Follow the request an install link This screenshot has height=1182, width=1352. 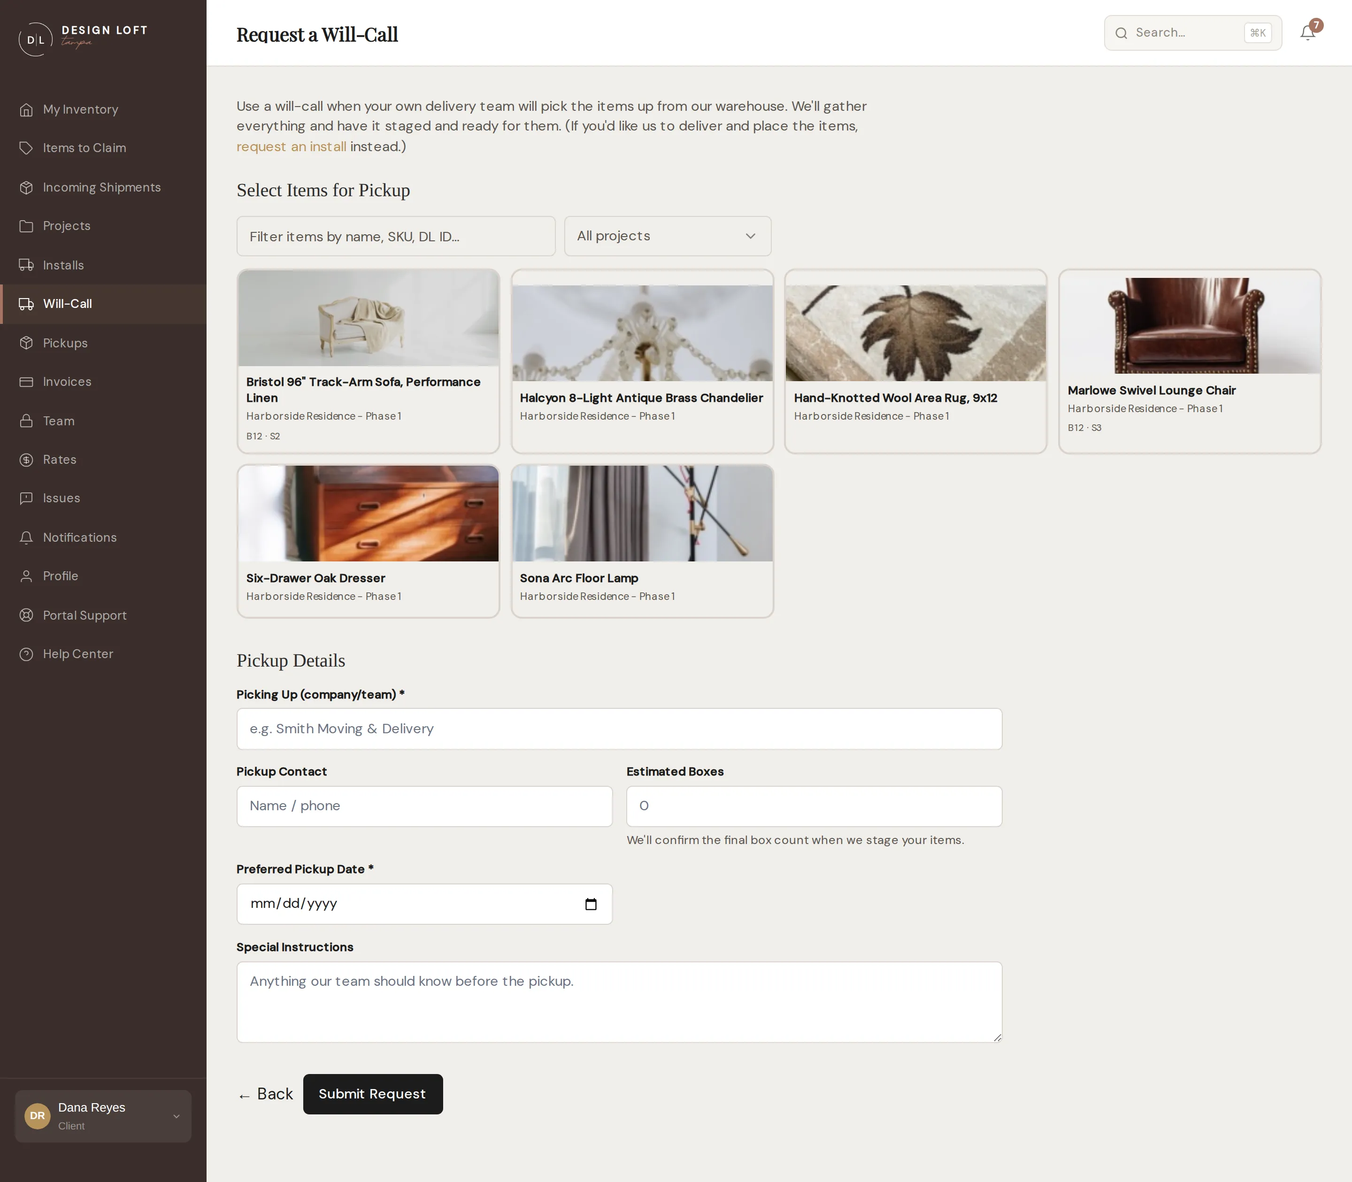coord(291,146)
